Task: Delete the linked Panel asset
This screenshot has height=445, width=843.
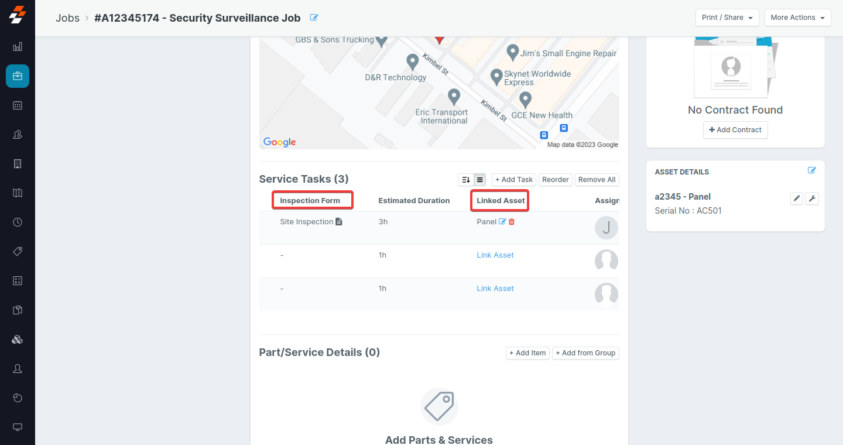Action: click(x=512, y=222)
